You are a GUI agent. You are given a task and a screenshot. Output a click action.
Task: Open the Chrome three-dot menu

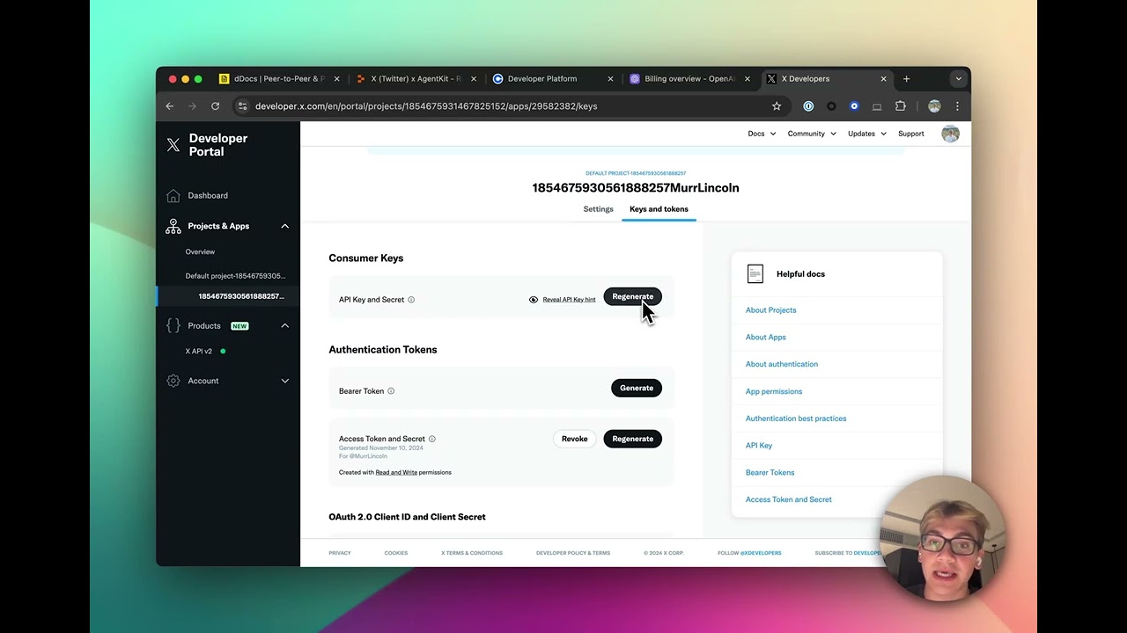point(957,106)
